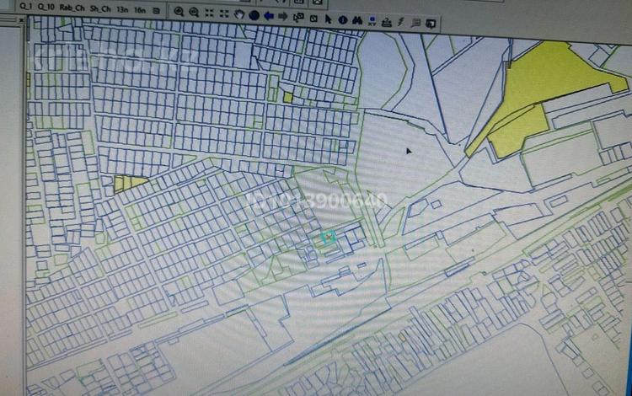Open the Go To XY tool
The image size is (632, 396).
point(372,21)
